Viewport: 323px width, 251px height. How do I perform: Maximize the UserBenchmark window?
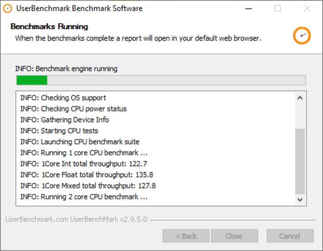pyautogui.click(x=277, y=8)
